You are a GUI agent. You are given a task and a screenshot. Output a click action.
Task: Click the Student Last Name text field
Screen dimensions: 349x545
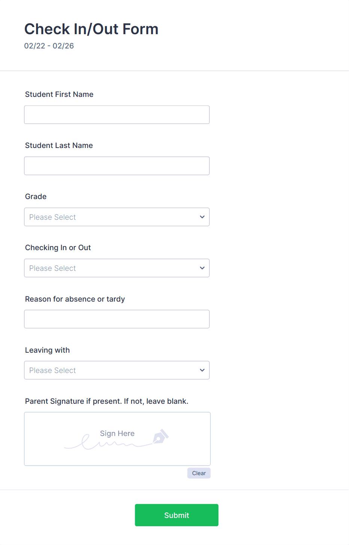(x=117, y=166)
